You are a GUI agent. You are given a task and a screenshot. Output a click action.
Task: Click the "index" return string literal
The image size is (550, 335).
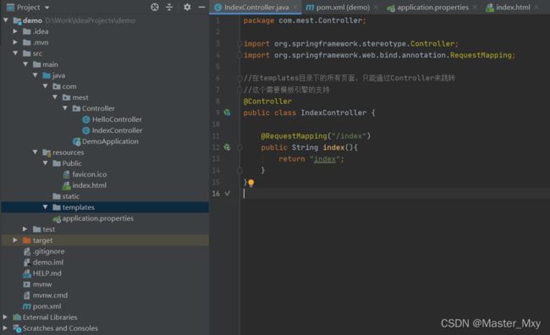325,159
